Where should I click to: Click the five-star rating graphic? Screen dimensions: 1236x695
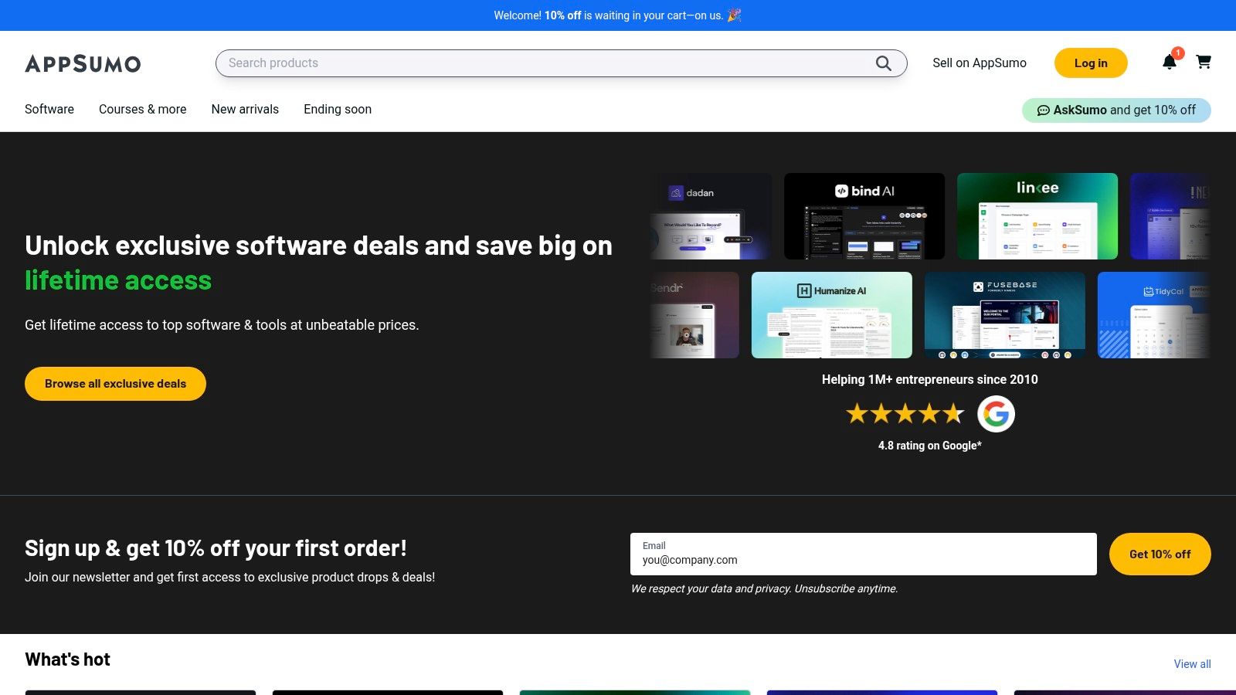pos(905,414)
